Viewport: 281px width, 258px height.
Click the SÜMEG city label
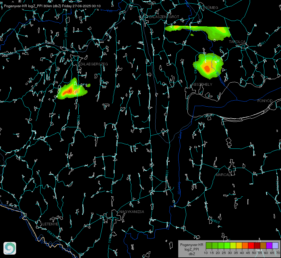click(212, 8)
